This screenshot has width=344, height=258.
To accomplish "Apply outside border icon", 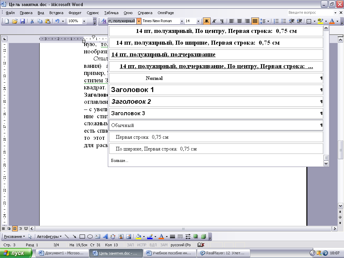I will click(309, 21).
